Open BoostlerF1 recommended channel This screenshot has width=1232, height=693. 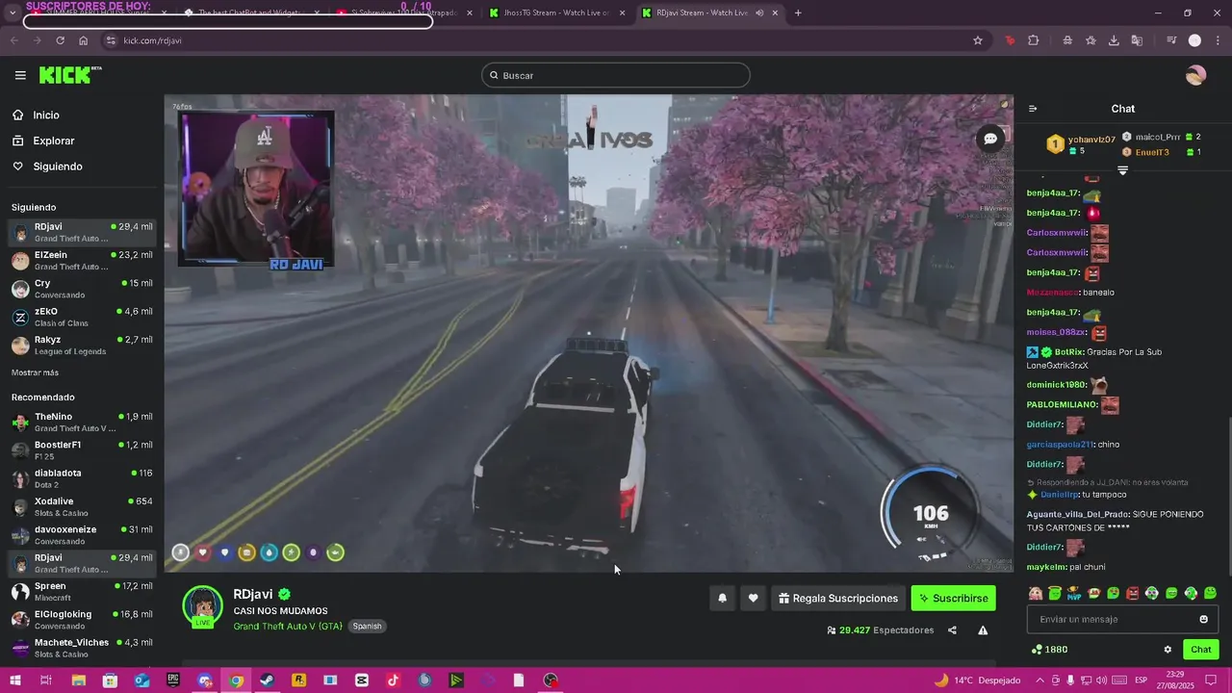(82, 449)
